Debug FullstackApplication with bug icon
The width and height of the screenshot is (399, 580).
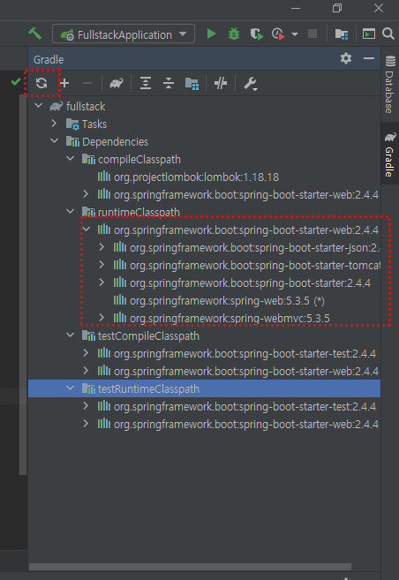click(234, 34)
